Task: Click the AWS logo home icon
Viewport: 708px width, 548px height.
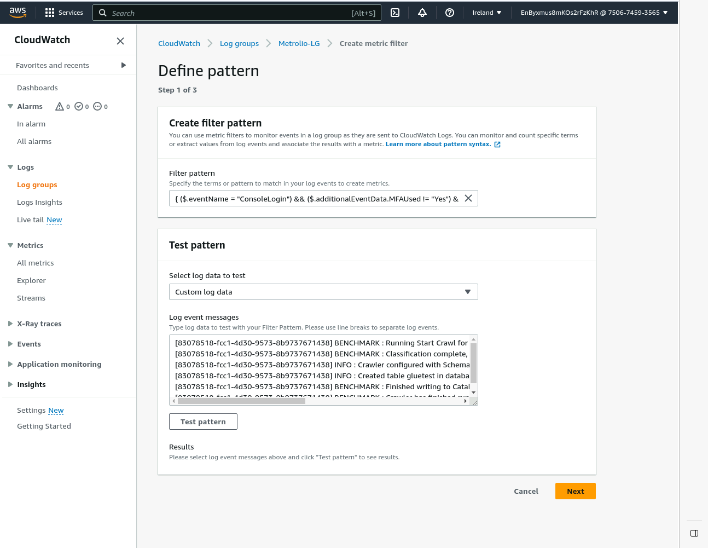Action: tap(18, 13)
